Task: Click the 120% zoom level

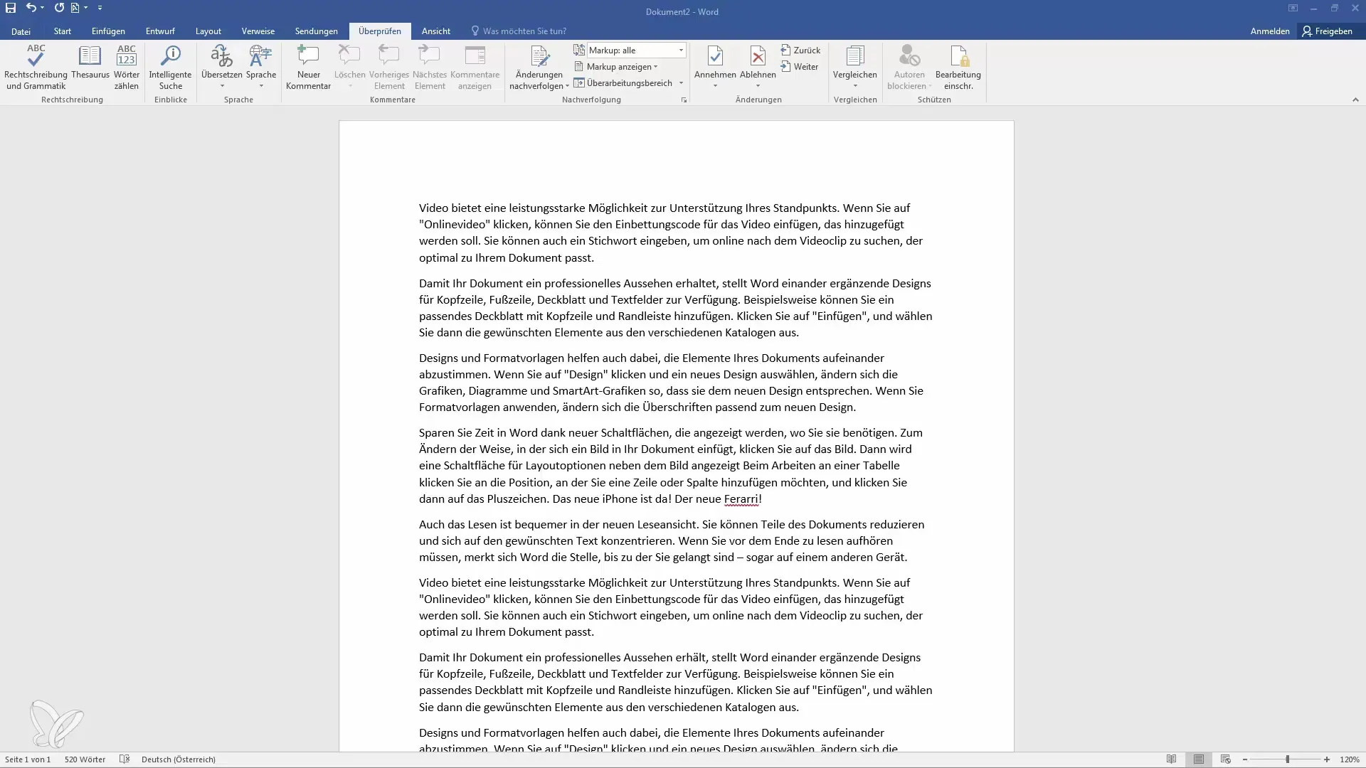Action: click(x=1350, y=759)
